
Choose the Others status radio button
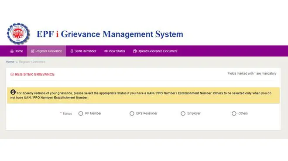[x=234, y=114]
